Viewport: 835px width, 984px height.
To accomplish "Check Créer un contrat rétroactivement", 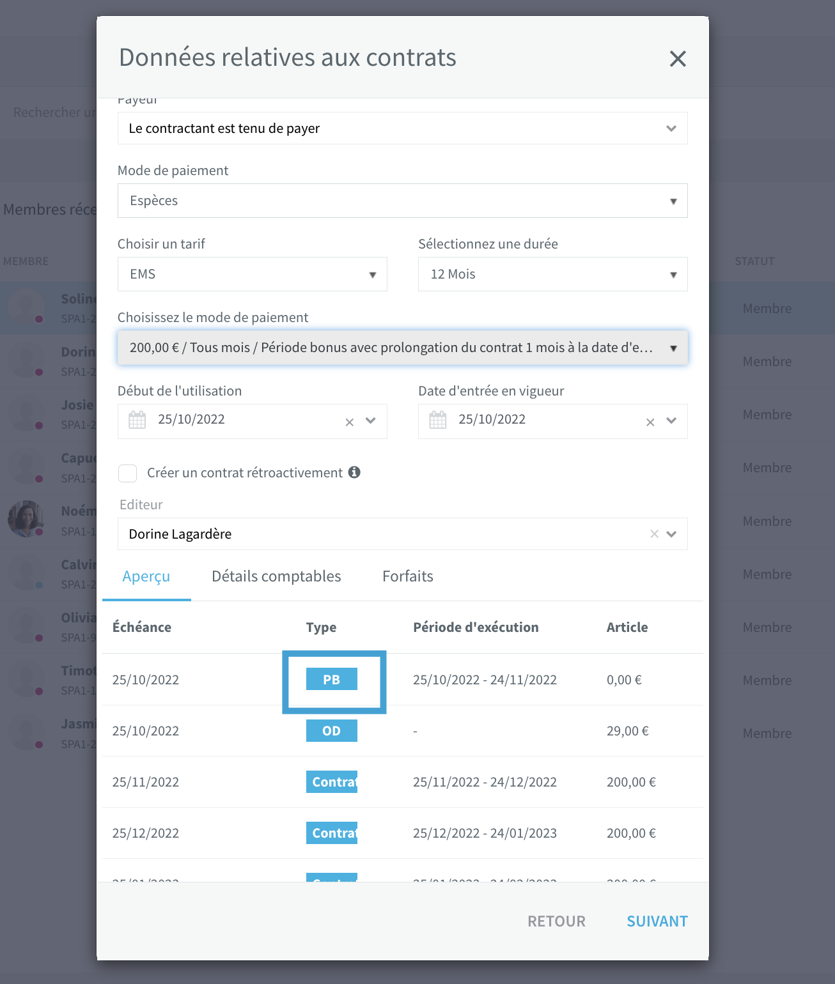I will tap(128, 473).
